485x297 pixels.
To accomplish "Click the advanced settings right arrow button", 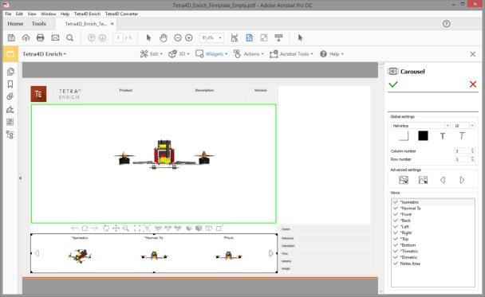I will coord(462,180).
